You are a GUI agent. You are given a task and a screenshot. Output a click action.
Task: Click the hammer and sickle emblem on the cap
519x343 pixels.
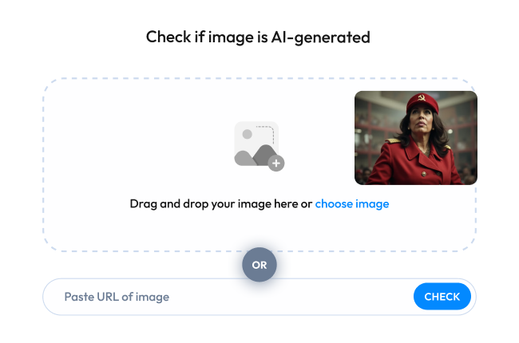422,97
